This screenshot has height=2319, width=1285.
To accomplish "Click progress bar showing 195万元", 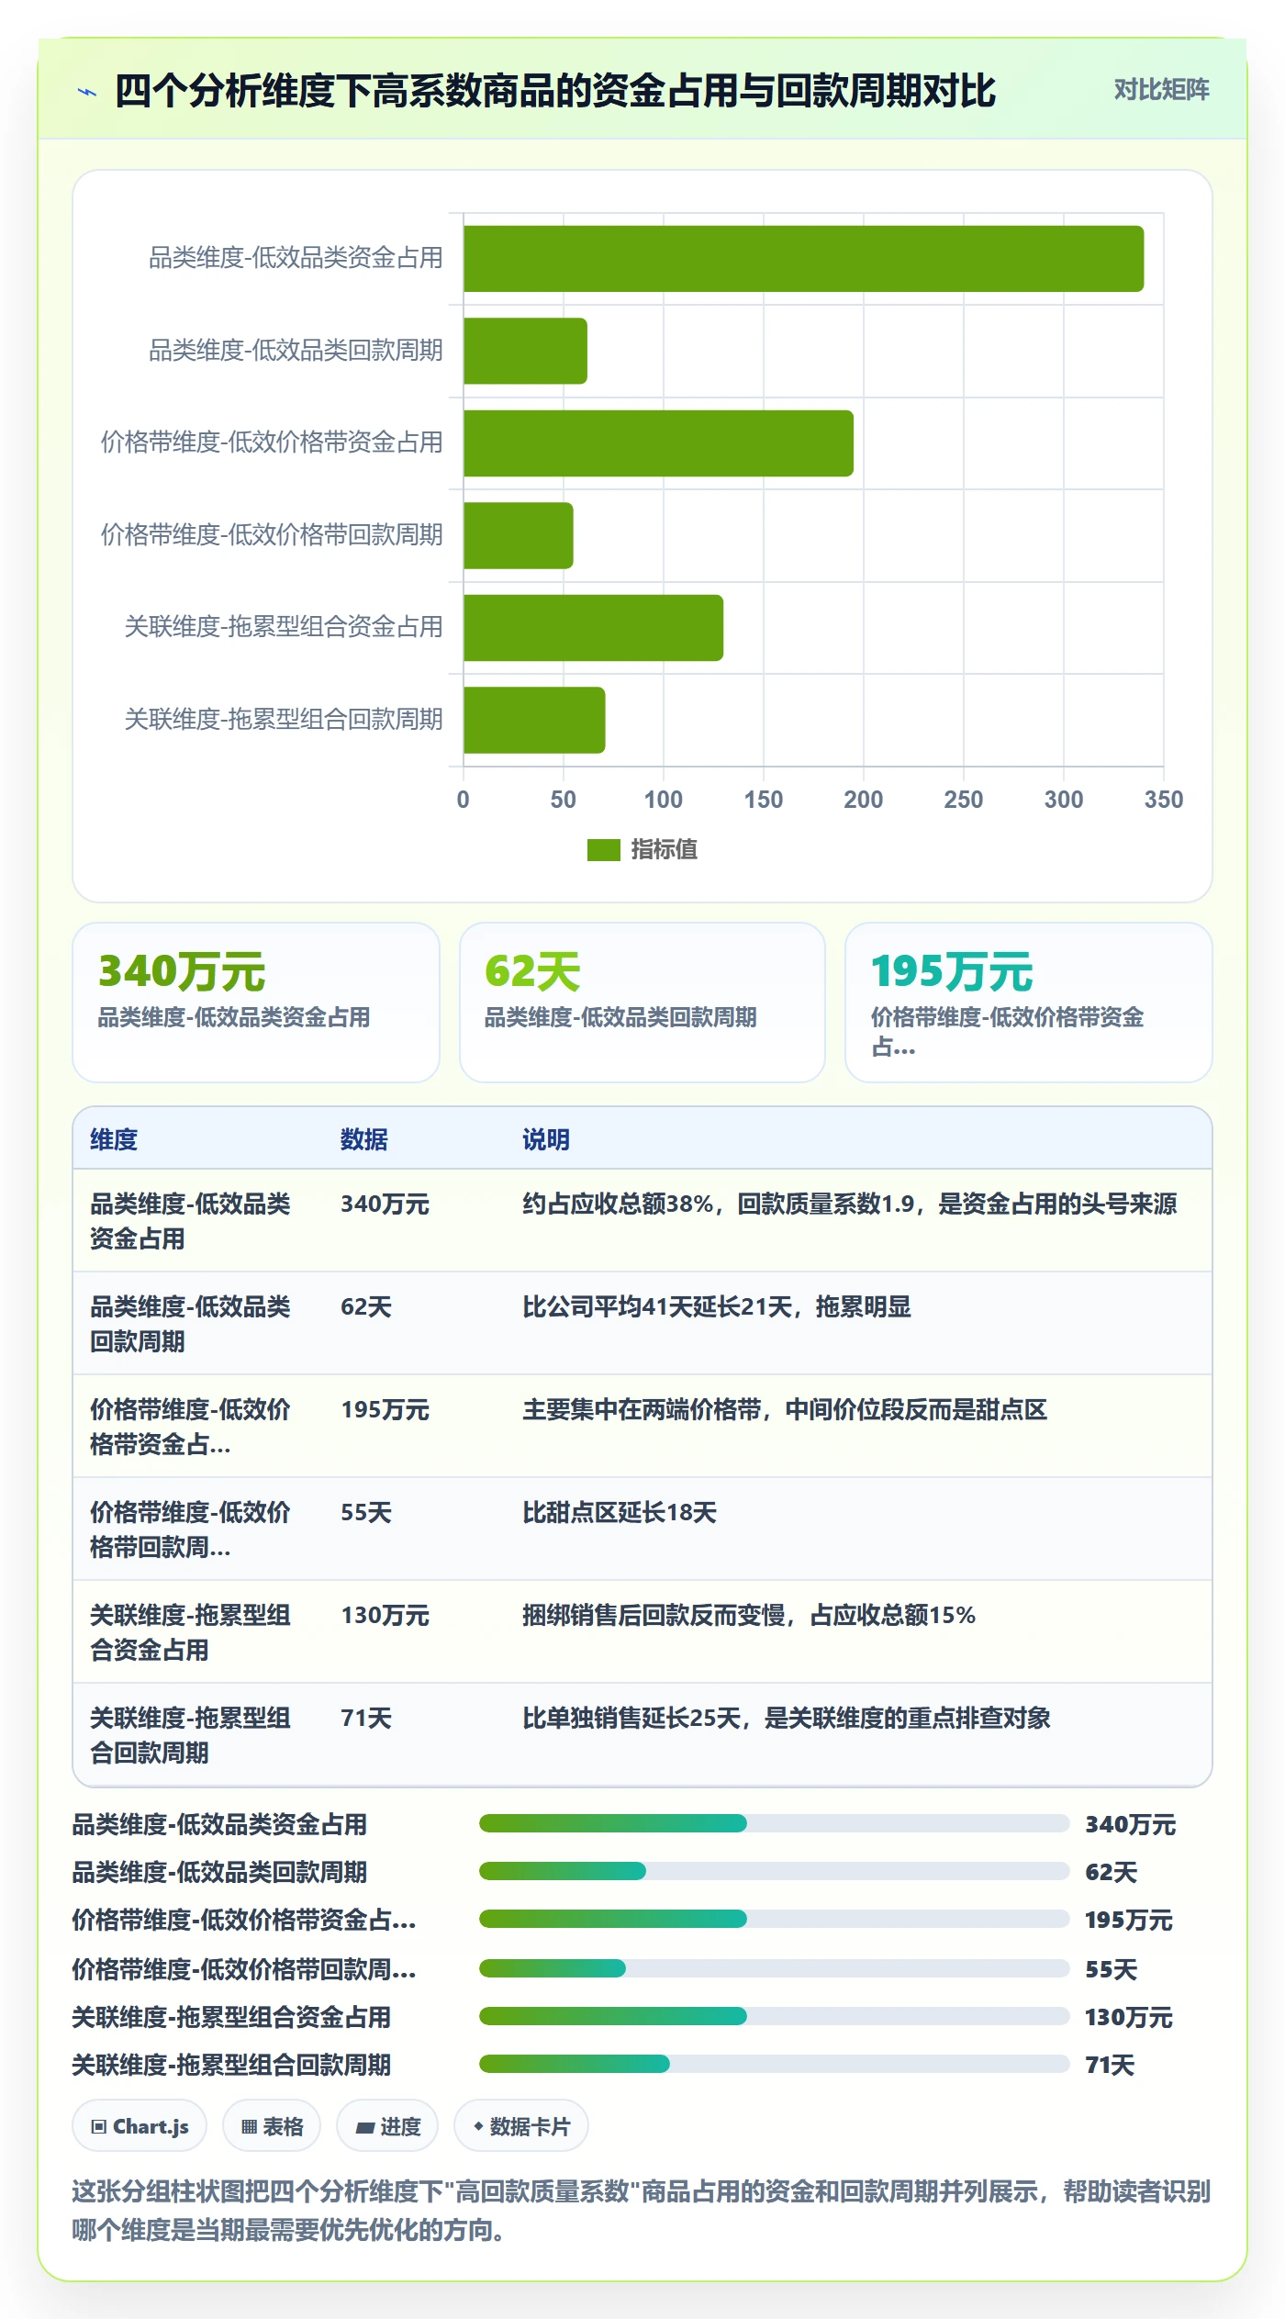I will (x=774, y=1919).
